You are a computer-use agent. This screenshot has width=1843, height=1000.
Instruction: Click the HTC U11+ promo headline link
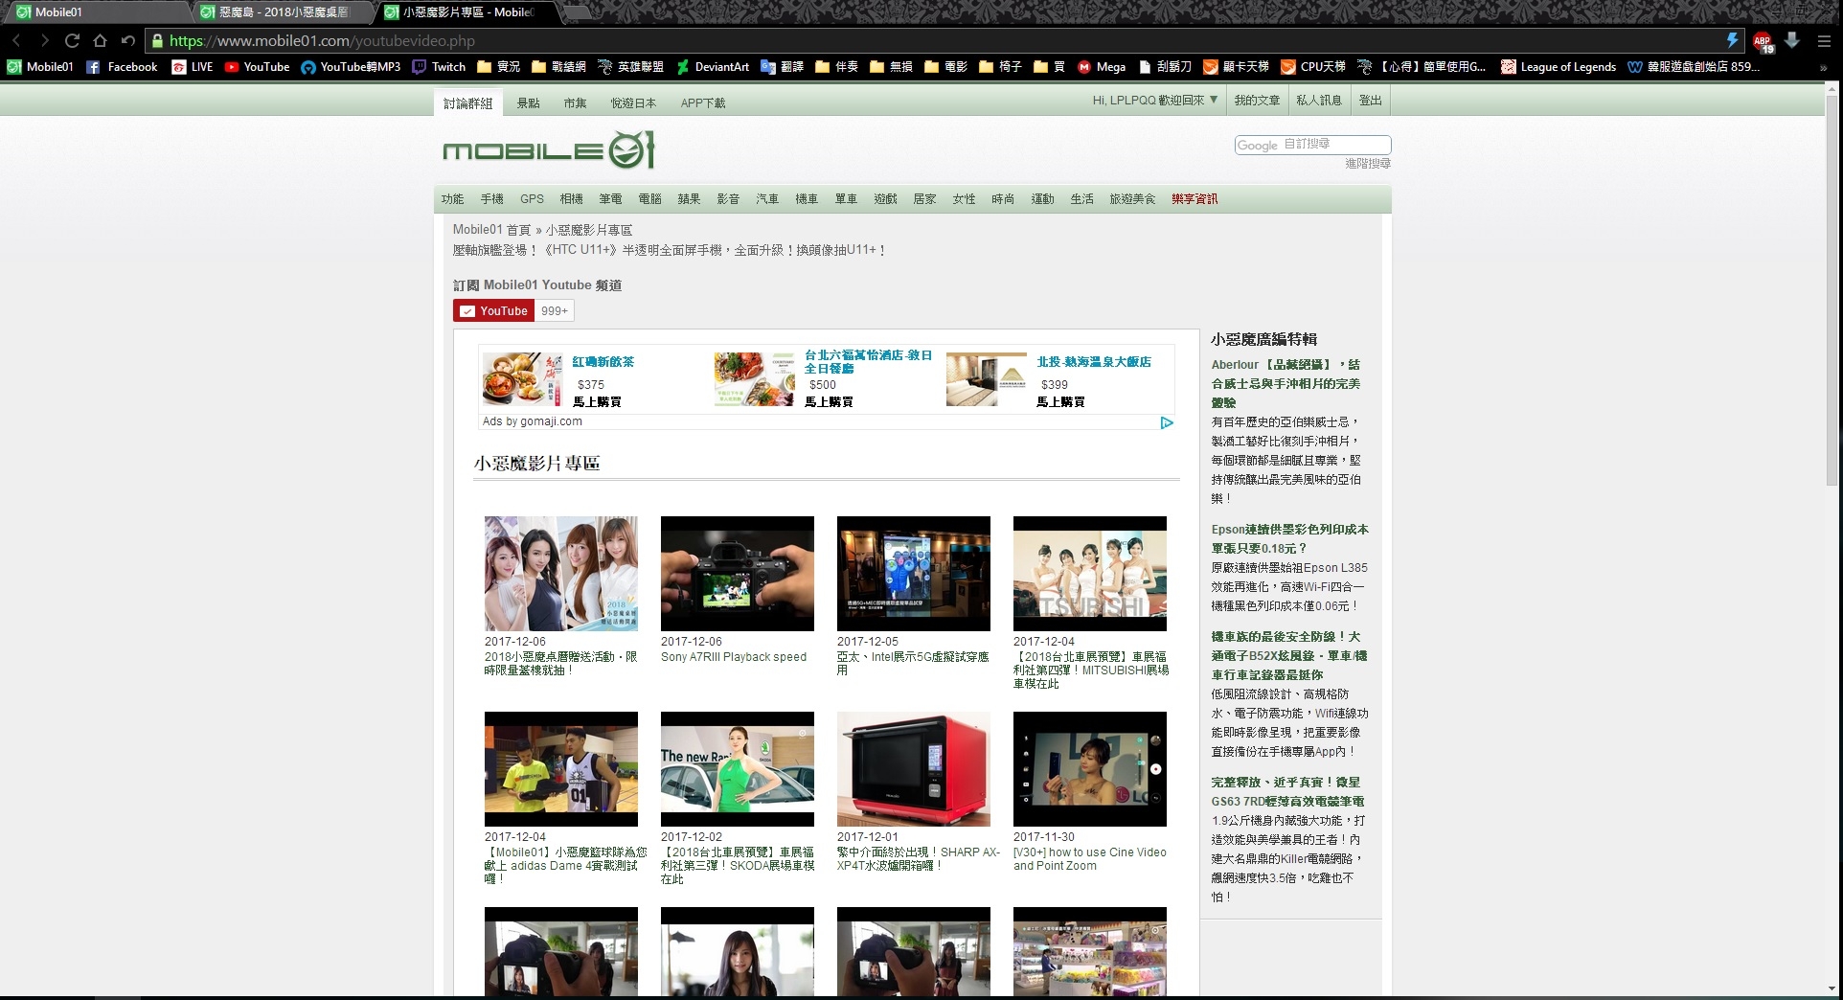(x=670, y=250)
